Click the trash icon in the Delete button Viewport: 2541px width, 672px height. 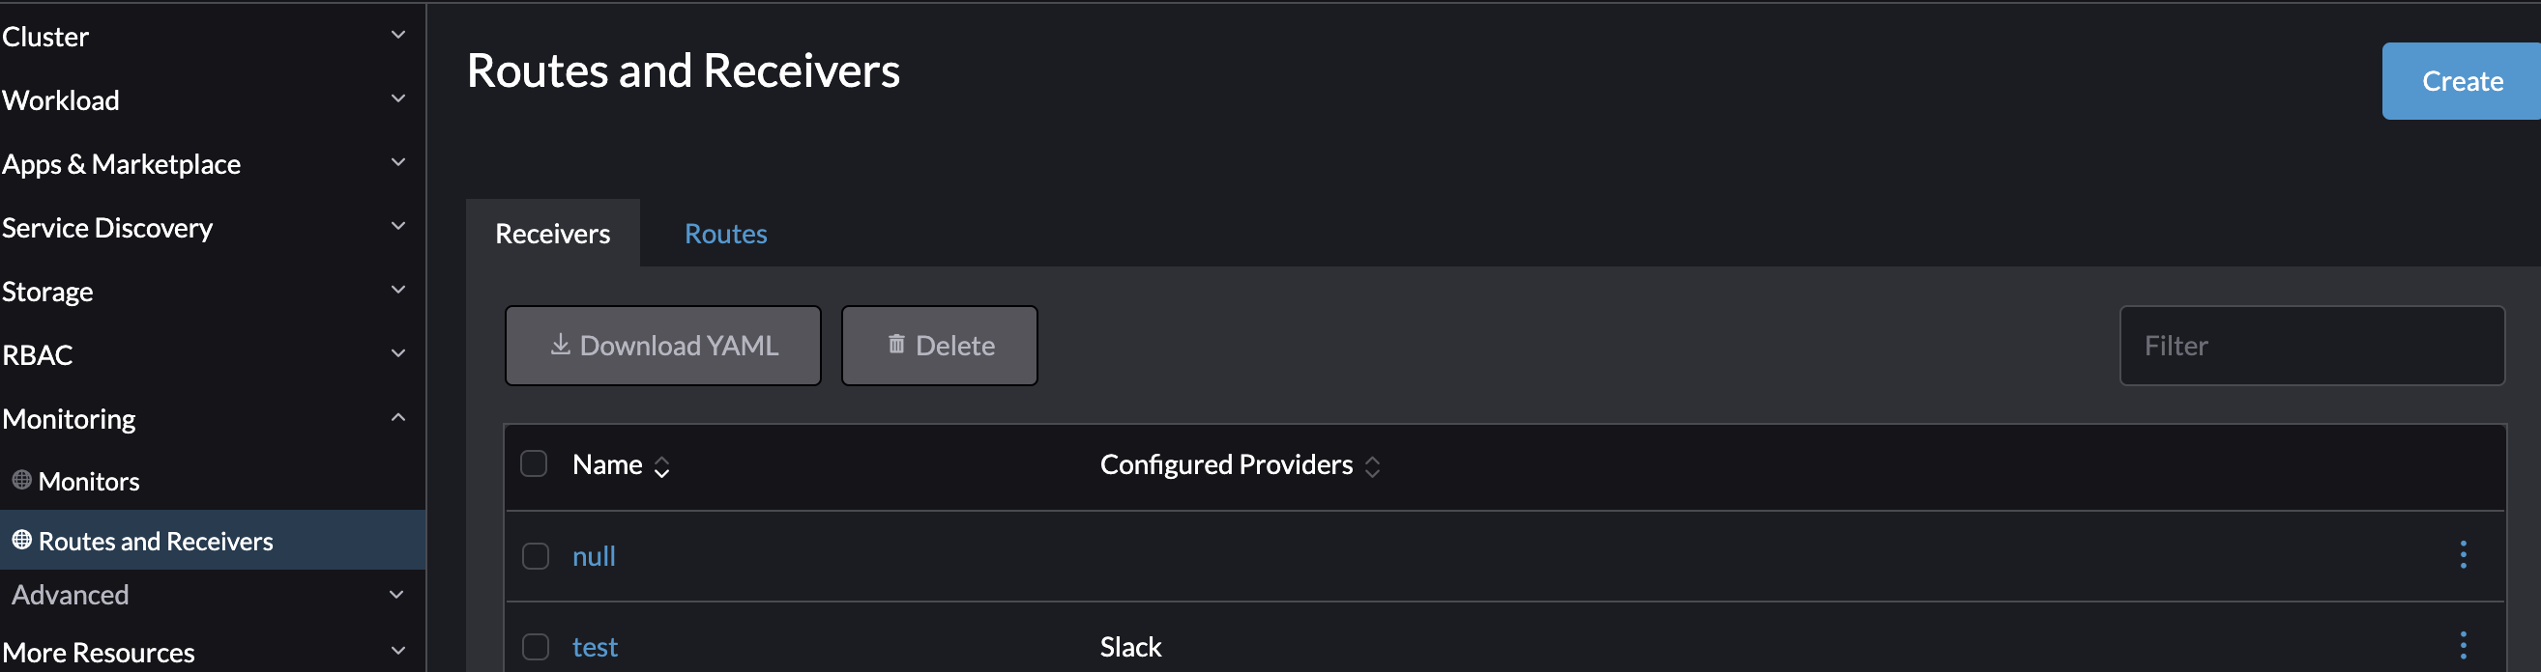[x=895, y=344]
